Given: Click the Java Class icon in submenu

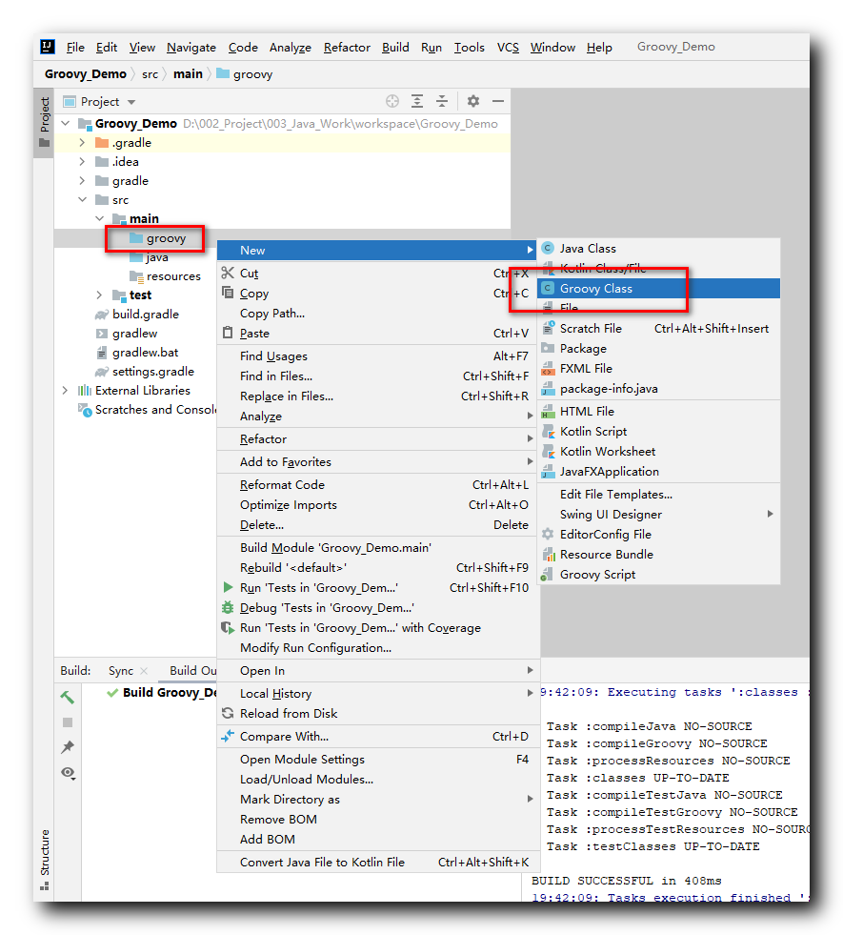Looking at the screenshot, I should 548,248.
